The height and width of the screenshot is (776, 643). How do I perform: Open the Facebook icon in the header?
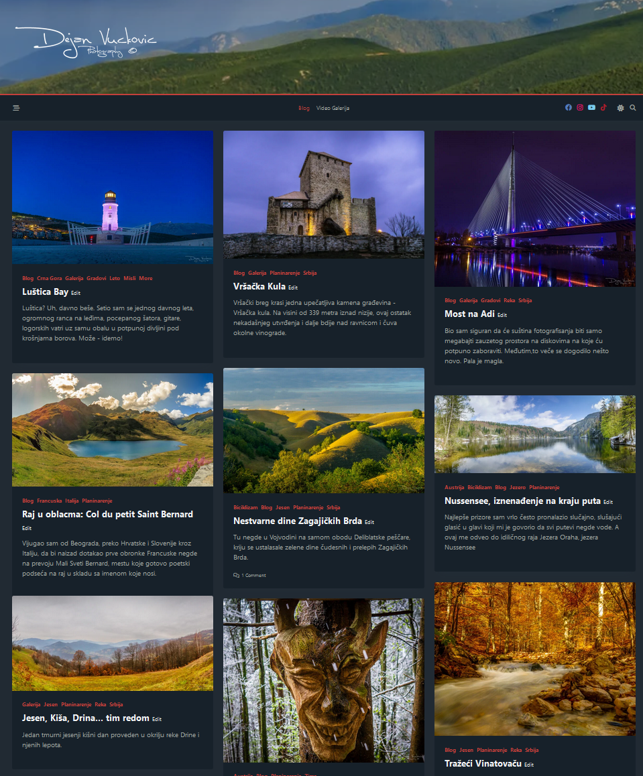tap(569, 107)
